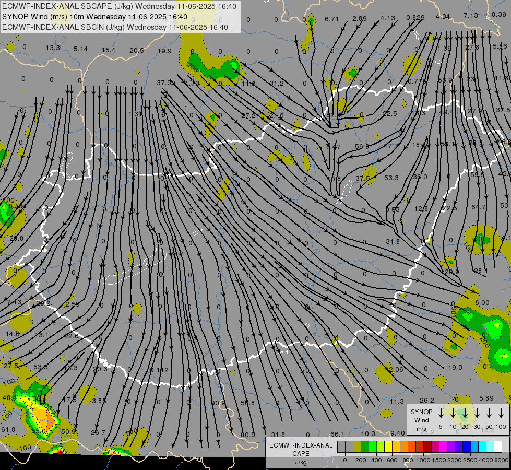
Task: Pick the olive swatch in CAPE legend
Action: [357, 446]
